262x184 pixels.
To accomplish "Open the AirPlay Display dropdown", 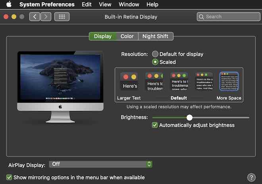I will click(x=100, y=164).
